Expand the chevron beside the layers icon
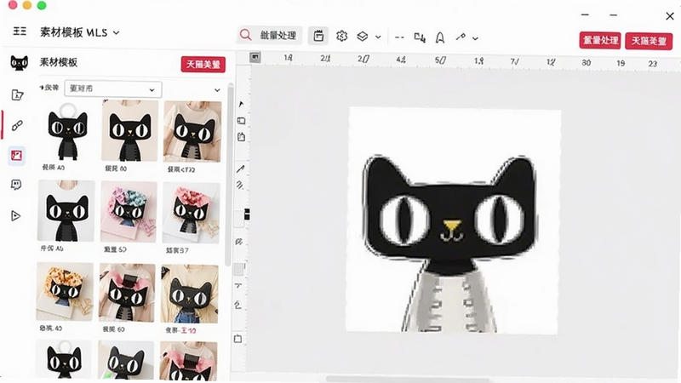 pyautogui.click(x=378, y=37)
